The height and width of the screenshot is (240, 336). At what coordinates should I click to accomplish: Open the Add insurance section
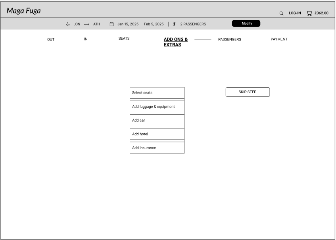(157, 148)
